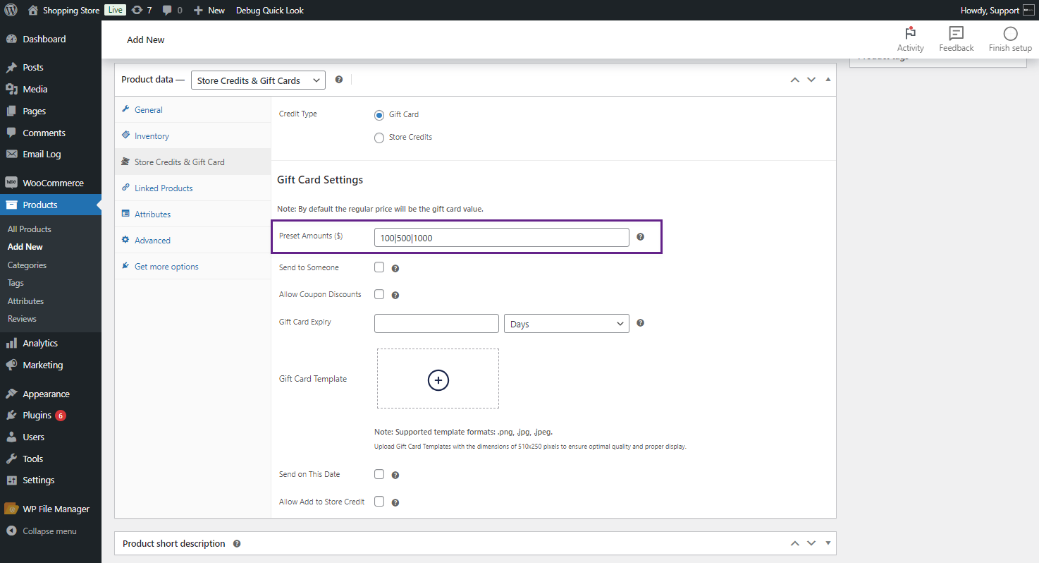This screenshot has width=1039, height=563.
Task: Click the Finish setup circle icon
Action: (1010, 34)
